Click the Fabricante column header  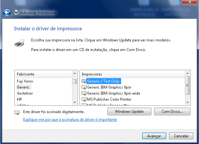[43, 74]
